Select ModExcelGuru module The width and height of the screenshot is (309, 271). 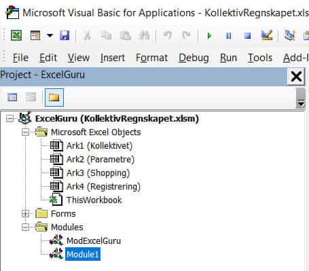94,241
